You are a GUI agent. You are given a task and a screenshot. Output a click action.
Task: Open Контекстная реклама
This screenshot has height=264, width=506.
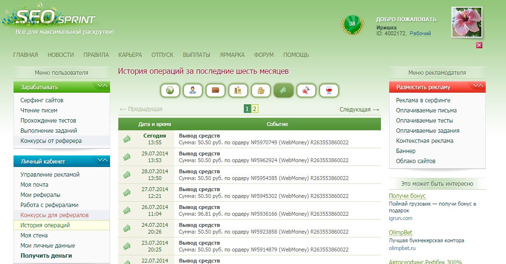coord(424,141)
